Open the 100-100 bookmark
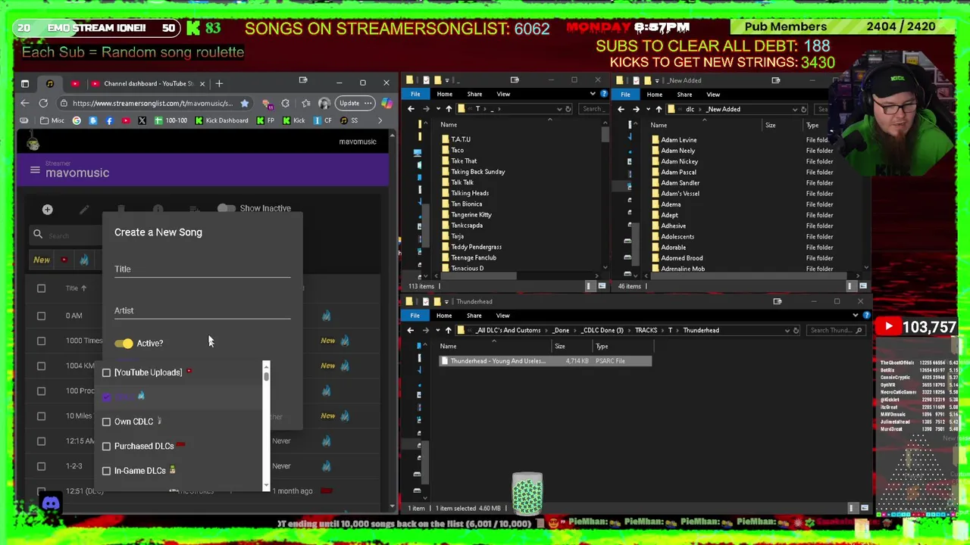 [171, 120]
